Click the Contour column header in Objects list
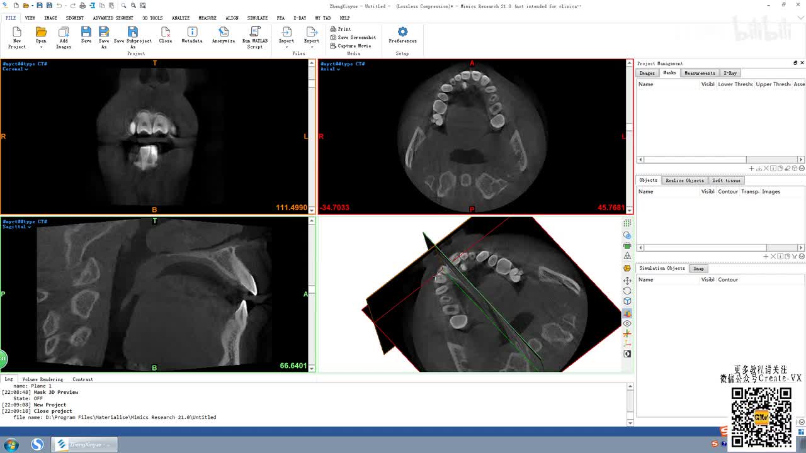Viewport: 806px width, 453px height. click(728, 192)
